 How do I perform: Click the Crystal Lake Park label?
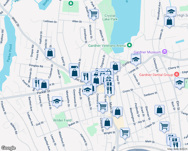[x=110, y=17]
